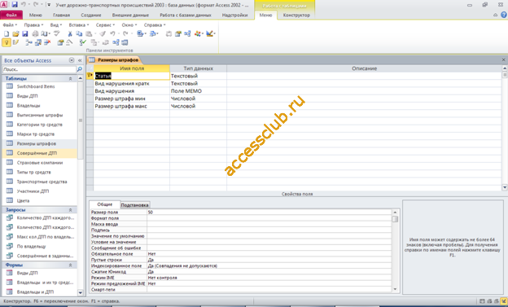Toggle Design view button in status bar
Image resolution: width=508 pixels, height=307 pixels.
point(504,301)
